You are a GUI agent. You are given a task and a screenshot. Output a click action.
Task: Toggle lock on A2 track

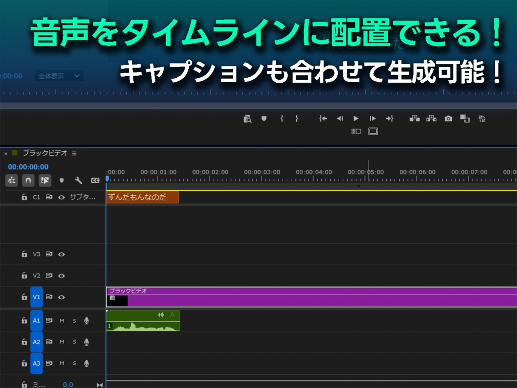point(24,342)
